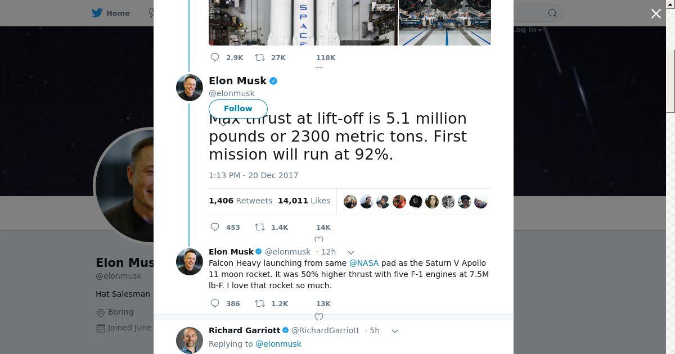The image size is (675, 354).
Task: Open dropdown on Richard Garriott's reply
Action: (x=395, y=331)
